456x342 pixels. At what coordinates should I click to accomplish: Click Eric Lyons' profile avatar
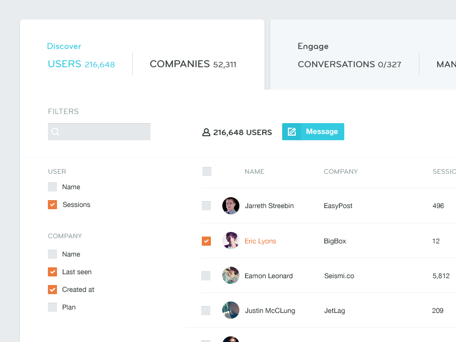click(231, 241)
